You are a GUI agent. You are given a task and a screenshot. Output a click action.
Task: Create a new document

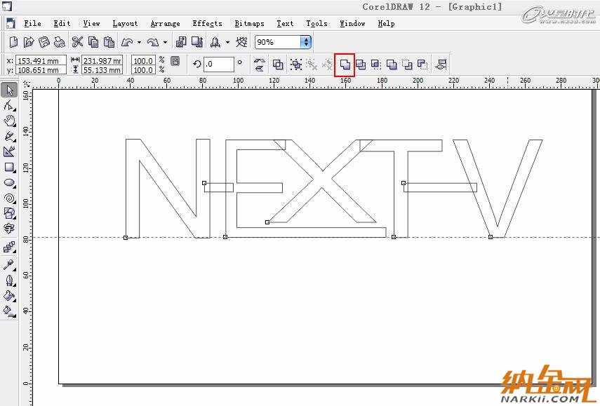coord(13,41)
